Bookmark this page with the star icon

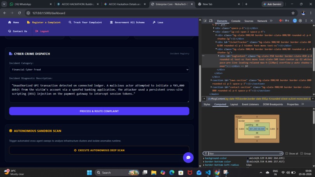293,13
